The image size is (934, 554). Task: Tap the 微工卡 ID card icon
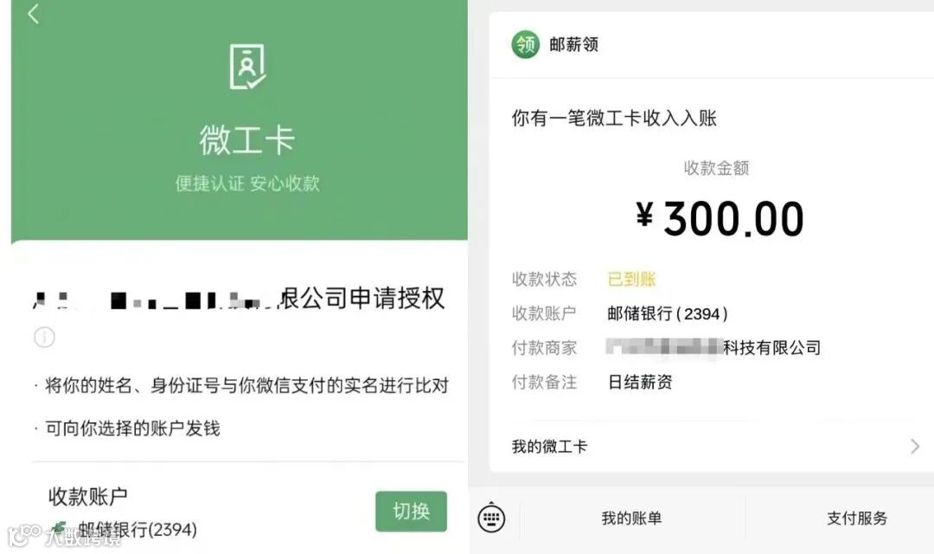tap(247, 67)
